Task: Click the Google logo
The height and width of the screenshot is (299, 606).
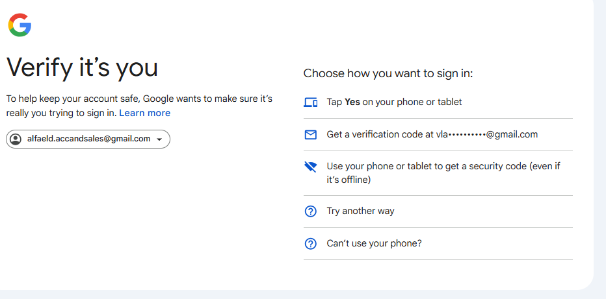Action: point(20,25)
